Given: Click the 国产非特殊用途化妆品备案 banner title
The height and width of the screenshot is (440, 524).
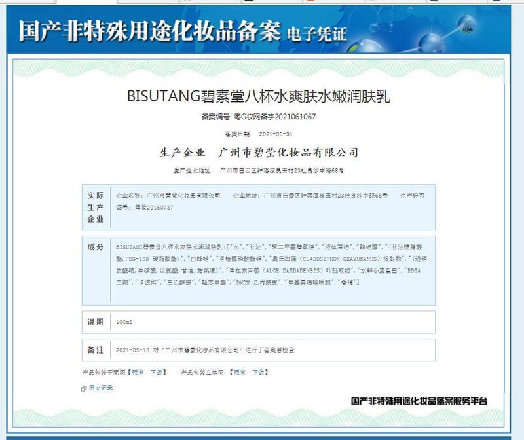Looking at the screenshot, I should pos(150,31).
